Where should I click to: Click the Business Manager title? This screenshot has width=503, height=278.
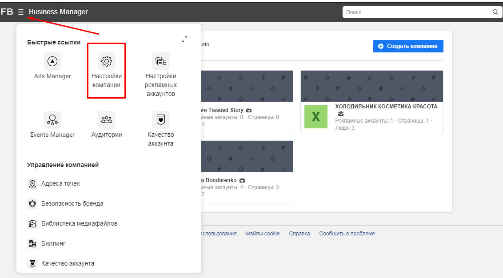[x=58, y=12]
